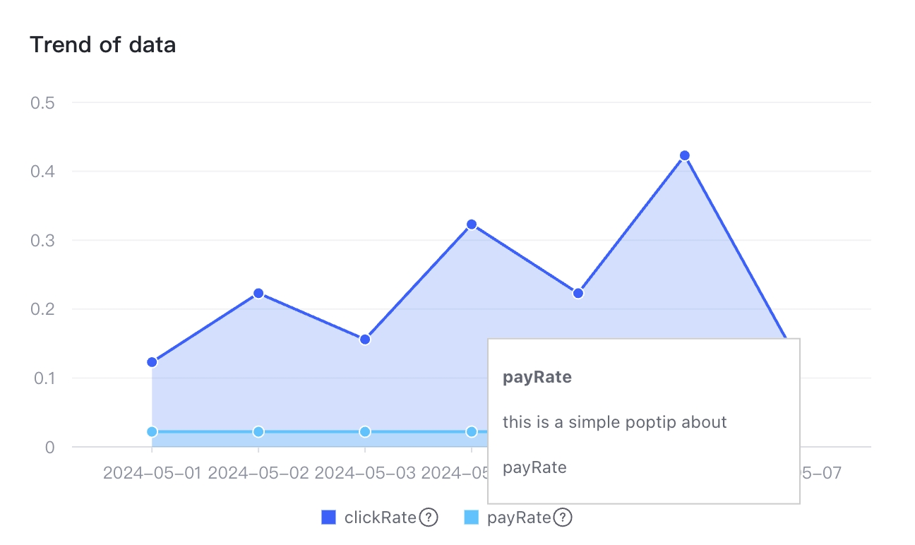Click the 2024-05-02 x-axis label
This screenshot has height=545, width=915.
(258, 473)
